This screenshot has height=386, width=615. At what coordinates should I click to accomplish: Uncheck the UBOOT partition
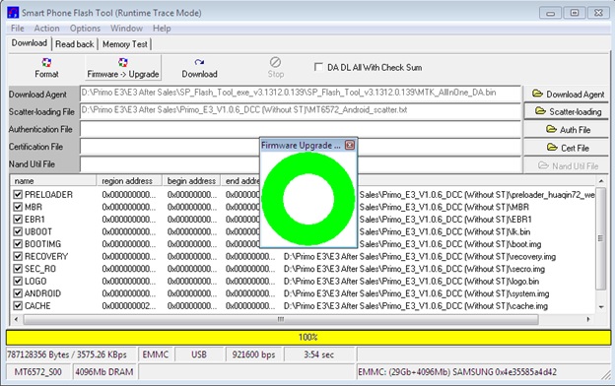[x=18, y=231]
